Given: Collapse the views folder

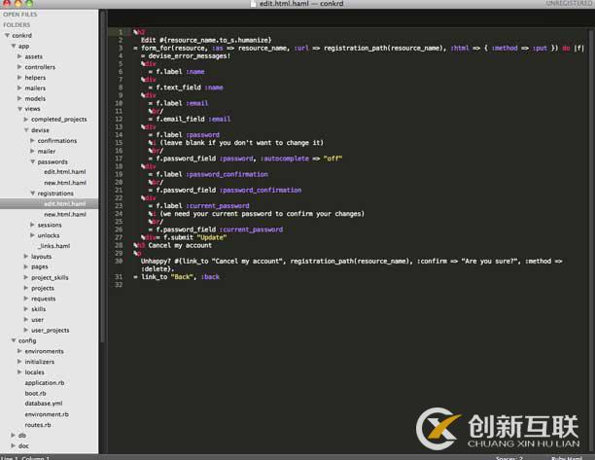Looking at the screenshot, I should point(19,109).
